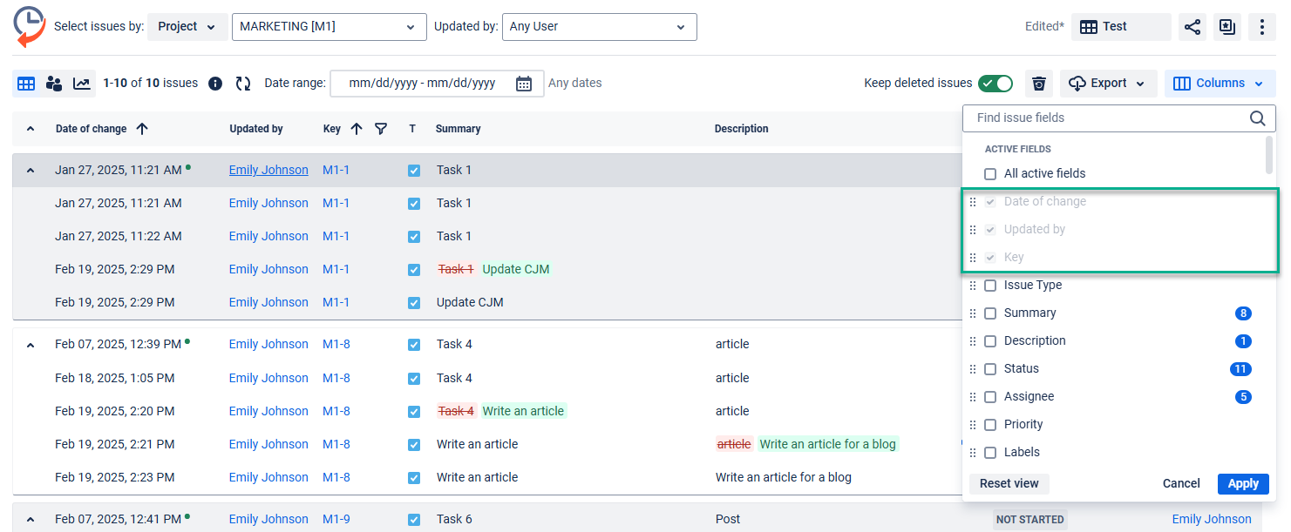
Task: Check the Assignee field checkbox
Action: tap(990, 397)
